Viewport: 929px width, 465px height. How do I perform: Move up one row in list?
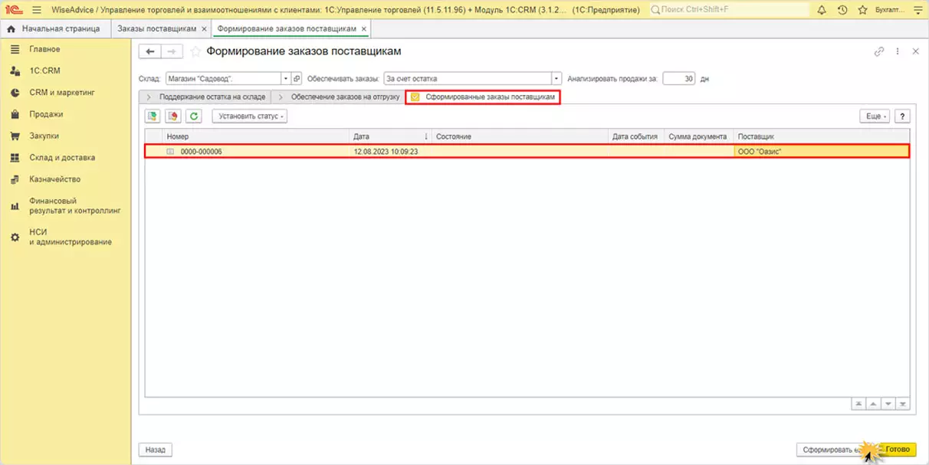click(x=873, y=404)
